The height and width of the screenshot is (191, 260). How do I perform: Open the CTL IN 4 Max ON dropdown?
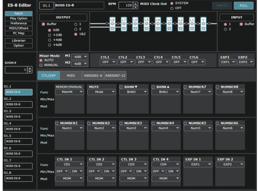click(173, 171)
